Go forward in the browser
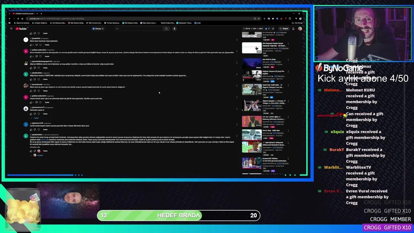 pyautogui.click(x=14, y=18)
